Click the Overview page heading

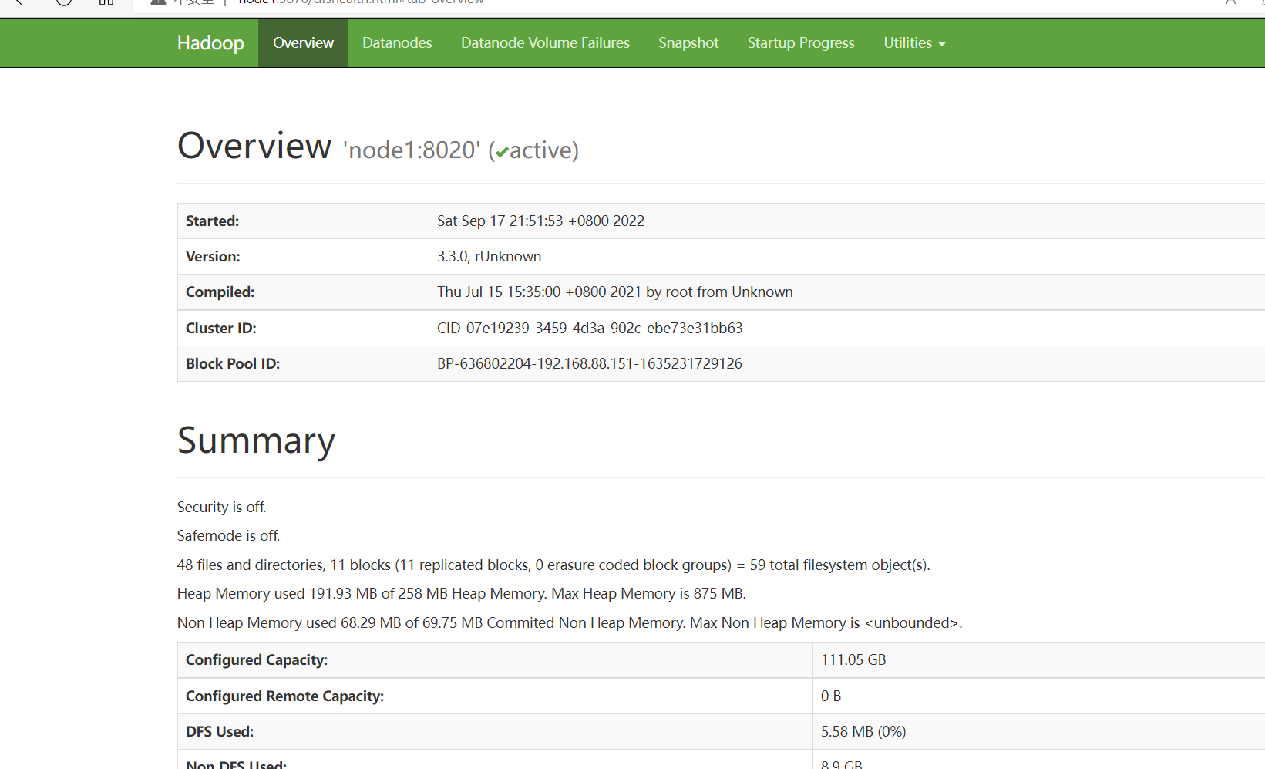[x=254, y=146]
